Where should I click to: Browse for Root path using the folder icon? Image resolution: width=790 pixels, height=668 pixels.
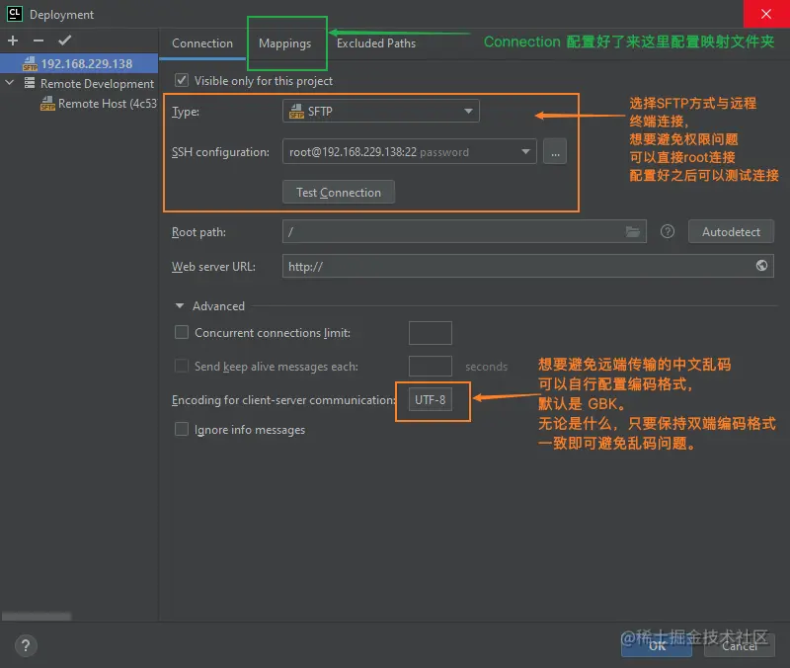coord(633,231)
